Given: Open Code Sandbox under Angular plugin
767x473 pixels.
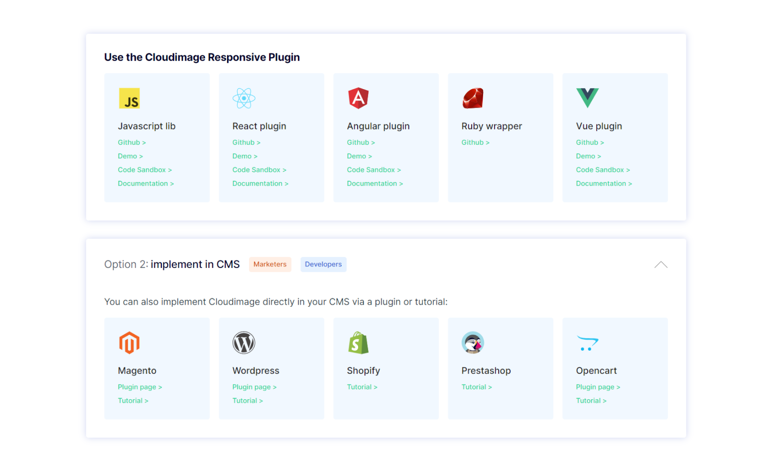Looking at the screenshot, I should [374, 170].
